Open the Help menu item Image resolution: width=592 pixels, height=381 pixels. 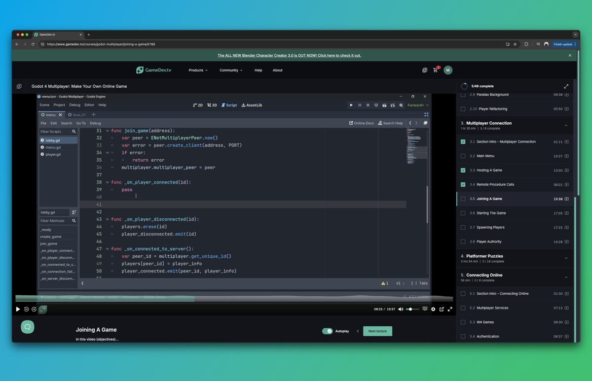[x=258, y=70]
